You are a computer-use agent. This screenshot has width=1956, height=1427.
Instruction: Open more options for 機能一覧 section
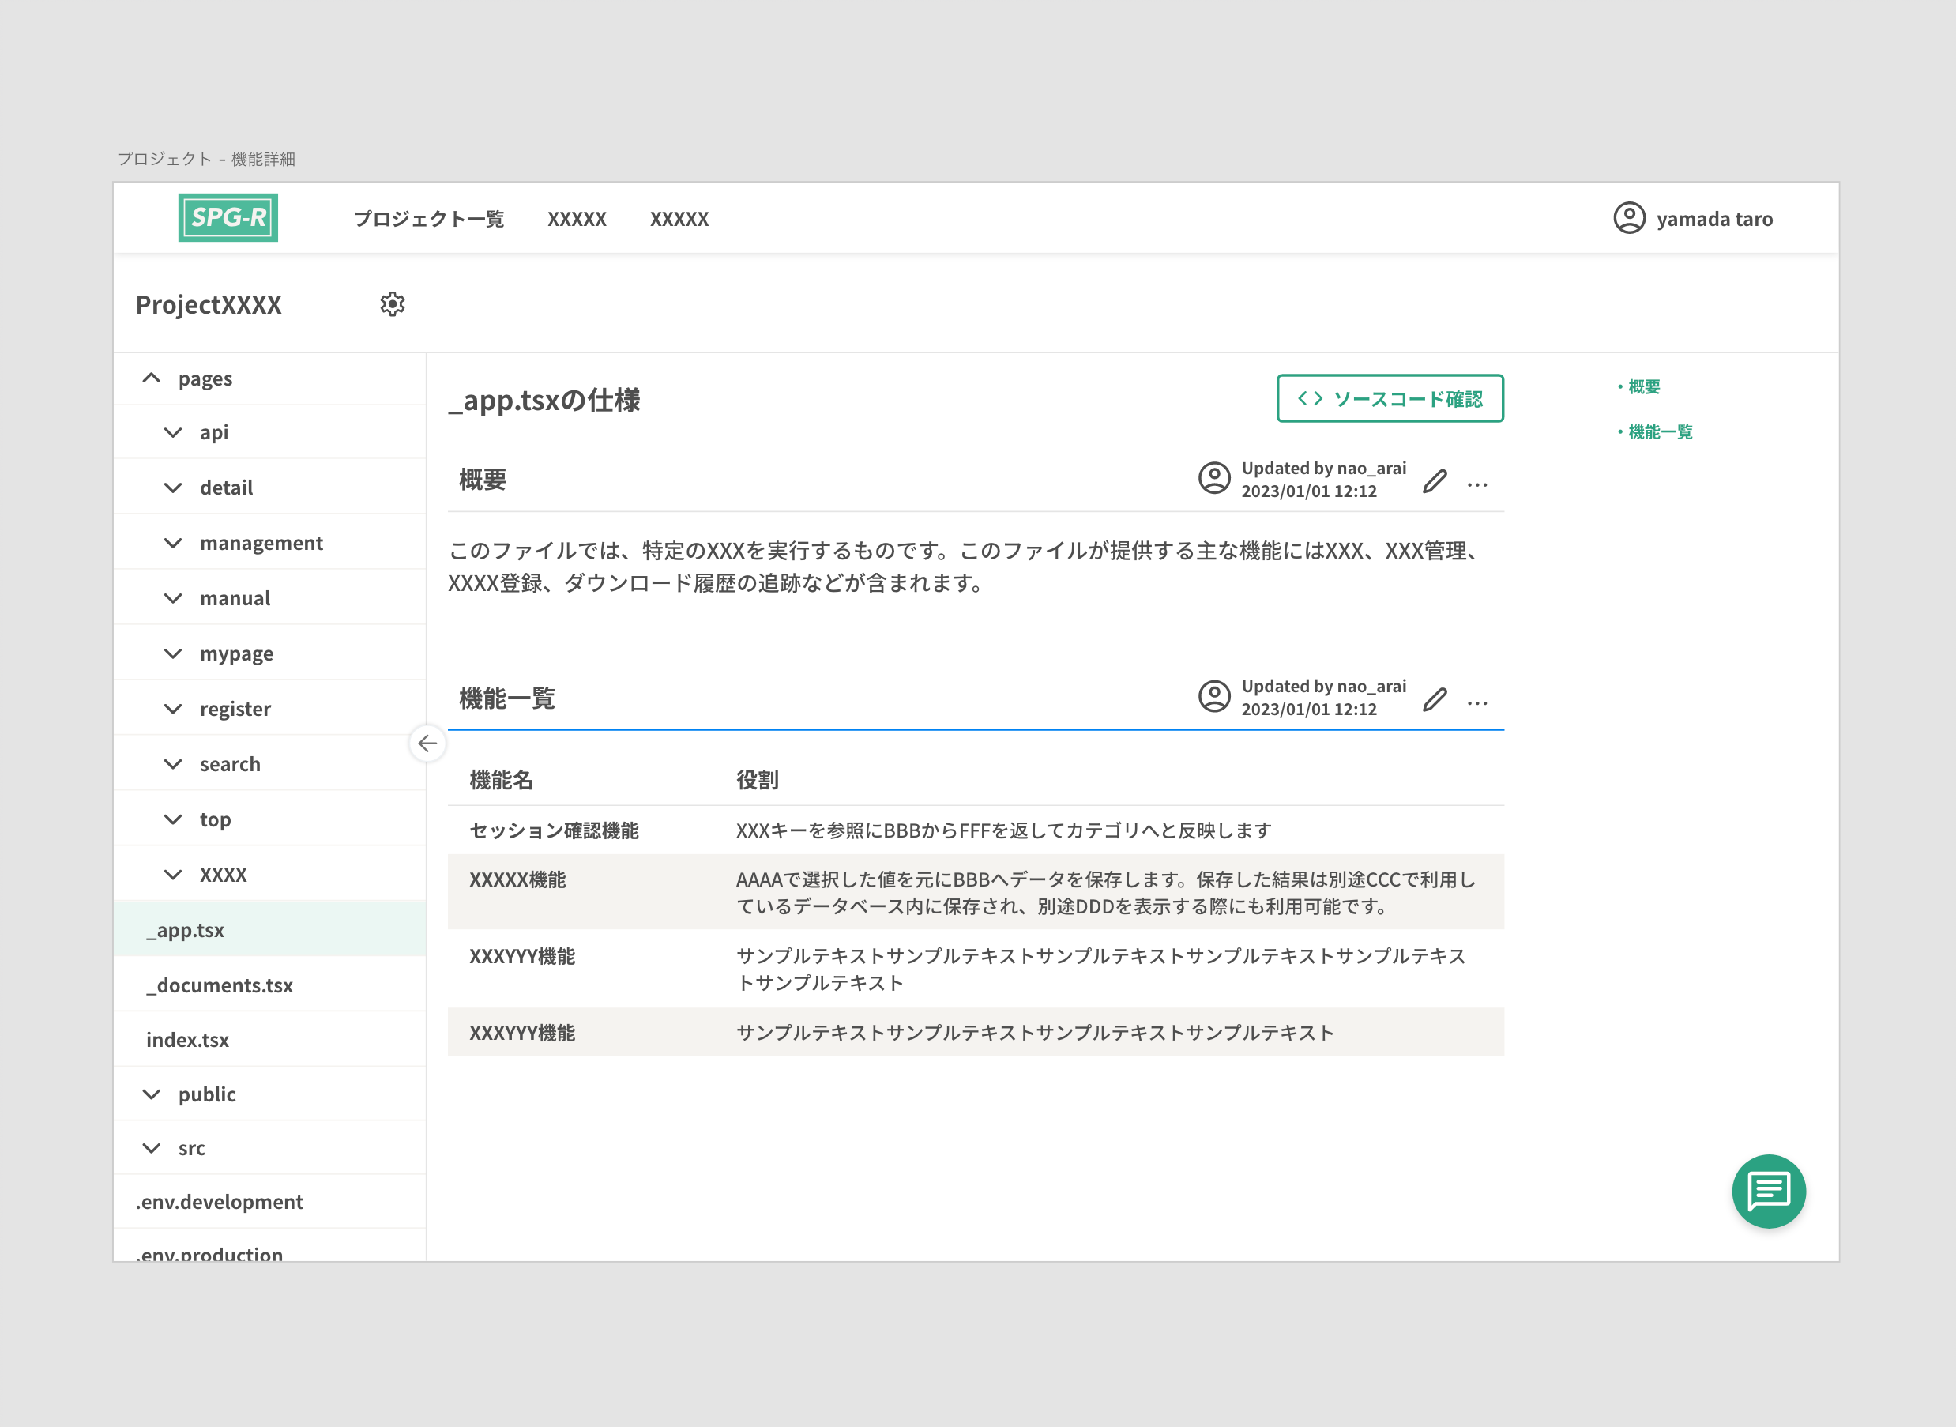(1477, 703)
